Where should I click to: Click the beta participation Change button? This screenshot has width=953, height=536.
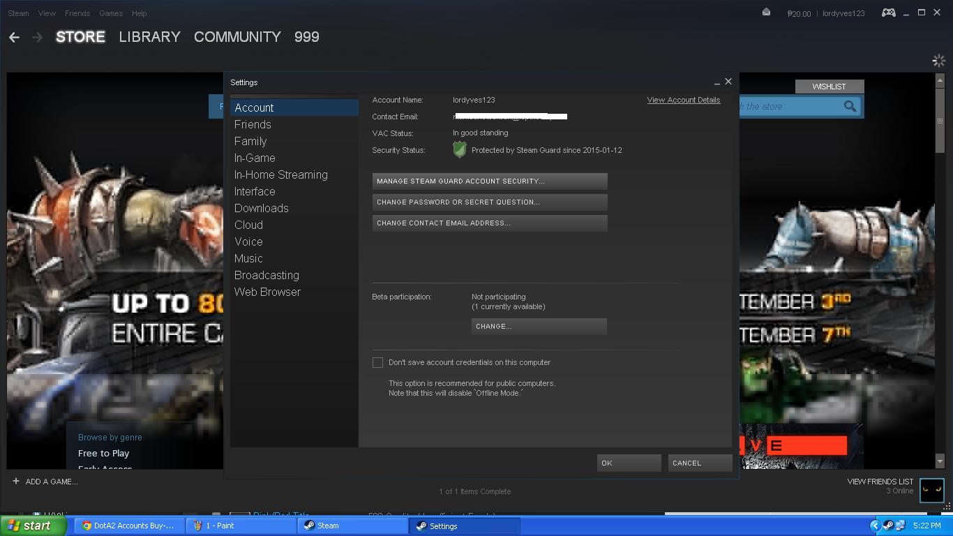[x=539, y=327]
